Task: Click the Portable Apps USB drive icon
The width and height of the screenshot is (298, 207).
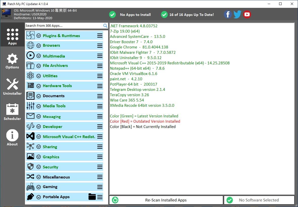Action: (31, 197)
